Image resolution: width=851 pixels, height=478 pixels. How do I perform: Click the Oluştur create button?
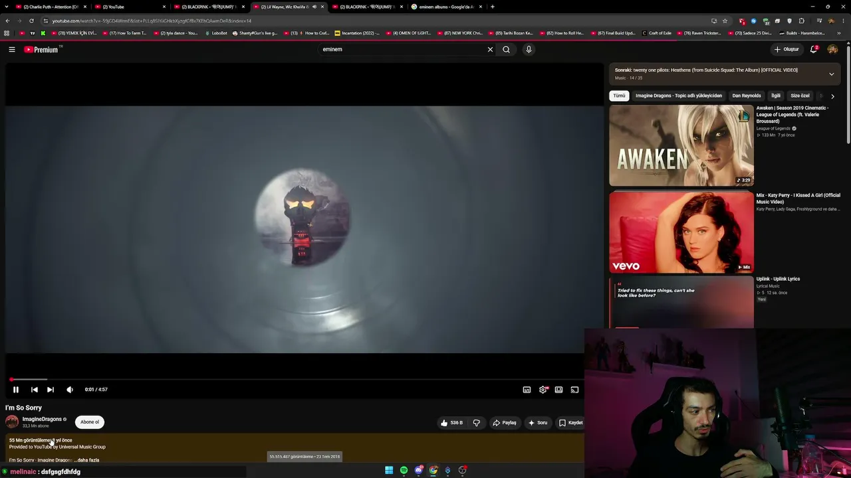pyautogui.click(x=787, y=49)
